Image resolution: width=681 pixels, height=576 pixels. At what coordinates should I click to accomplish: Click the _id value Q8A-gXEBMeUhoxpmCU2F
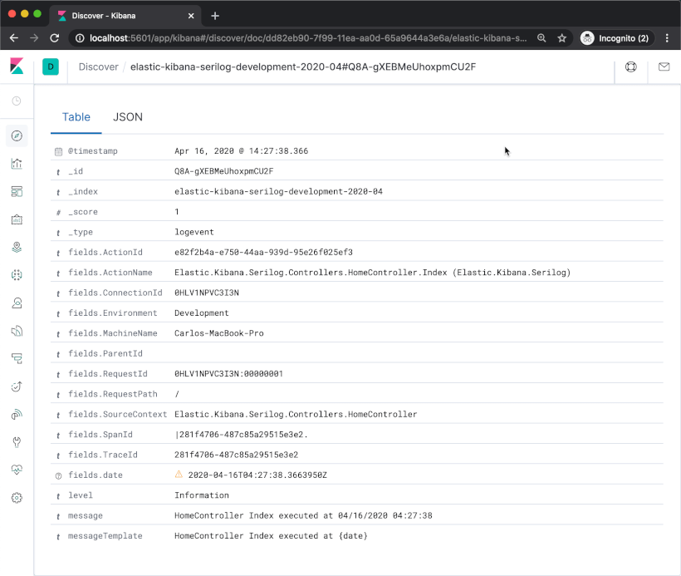click(224, 171)
